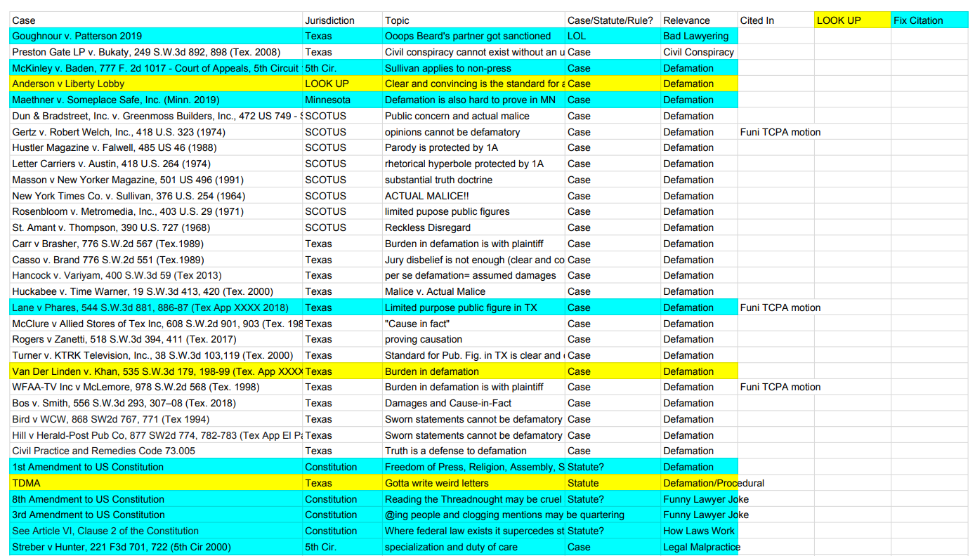This screenshot has height=556, width=975.
Task: Click 'substantial truth doctrine' cell
Action: coord(473,180)
